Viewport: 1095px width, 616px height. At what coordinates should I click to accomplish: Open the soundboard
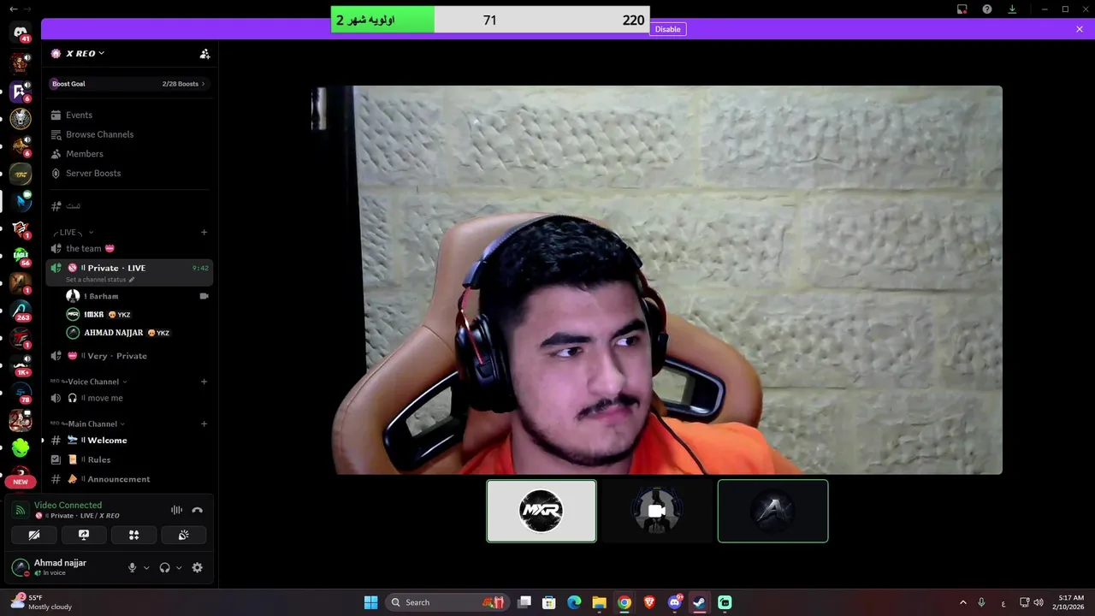(183, 535)
